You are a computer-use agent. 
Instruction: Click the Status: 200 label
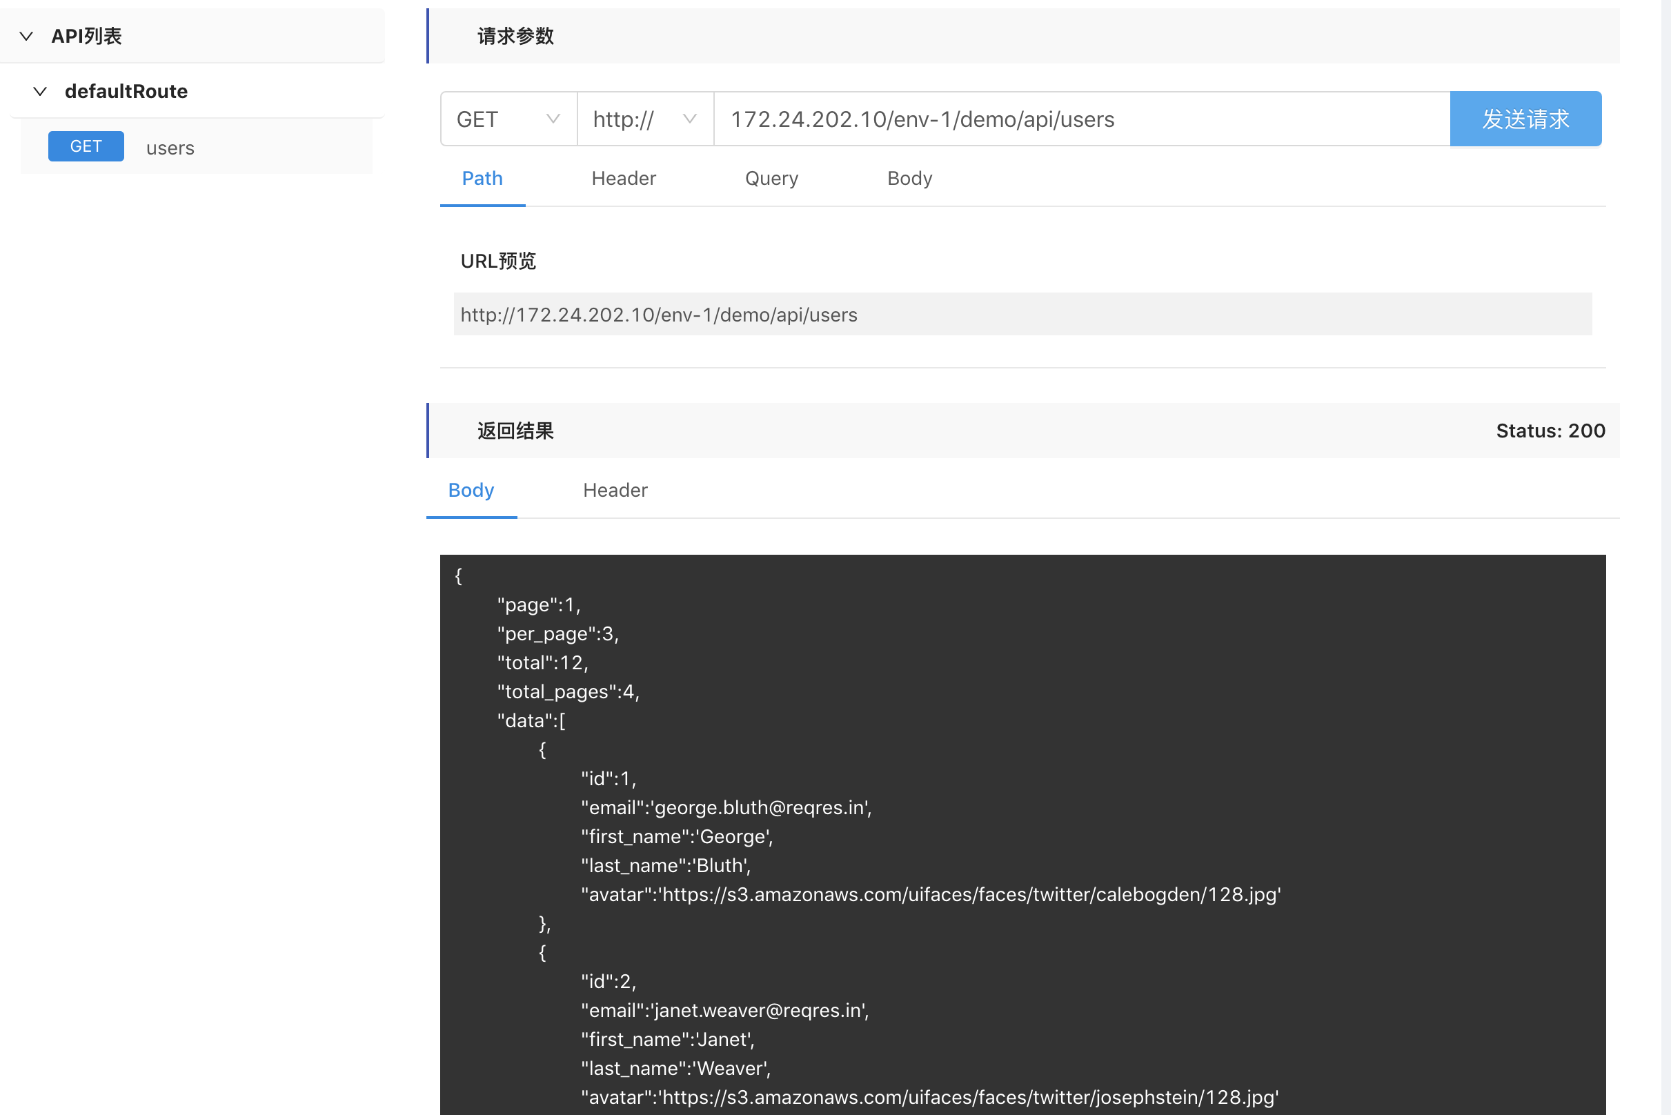point(1550,431)
